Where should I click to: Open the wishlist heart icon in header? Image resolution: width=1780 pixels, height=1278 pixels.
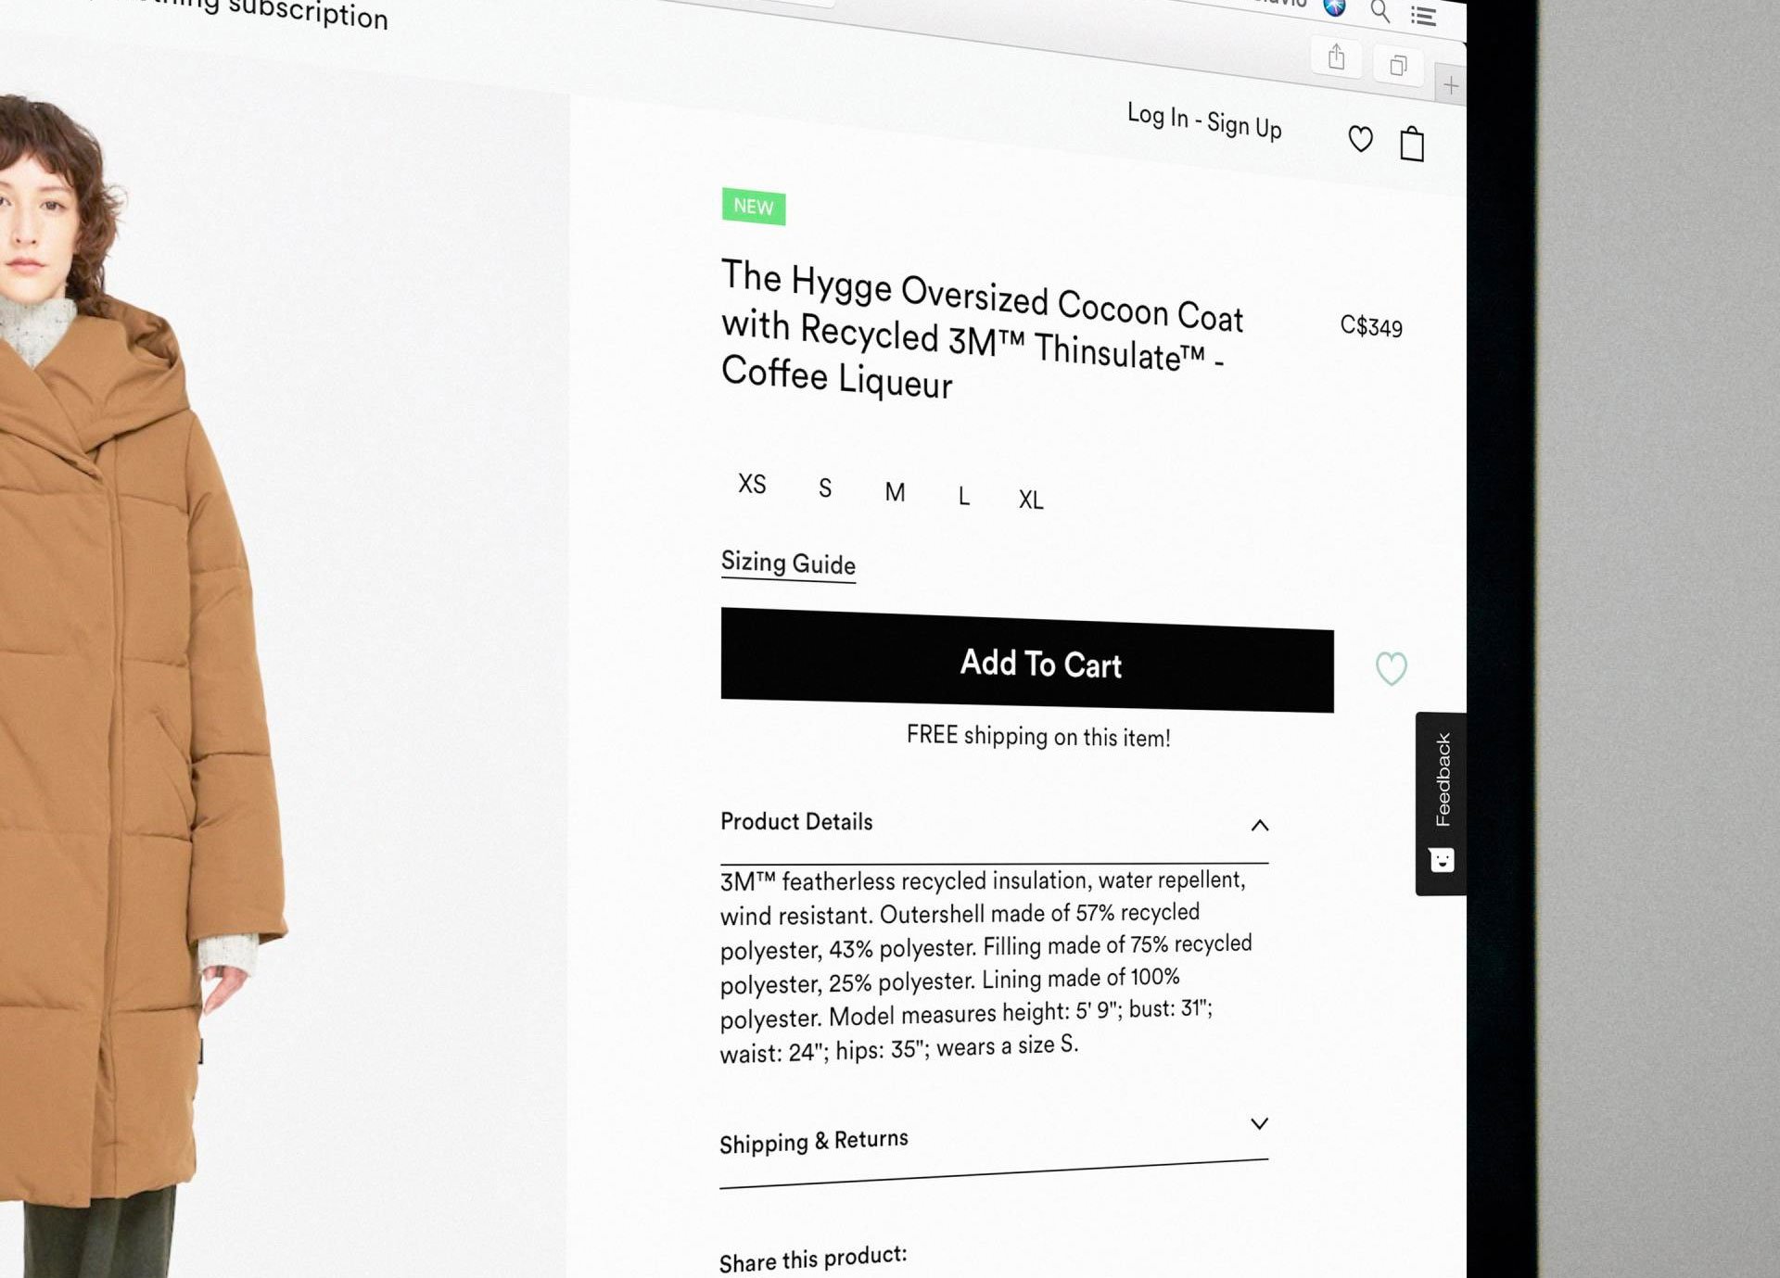click(x=1360, y=139)
